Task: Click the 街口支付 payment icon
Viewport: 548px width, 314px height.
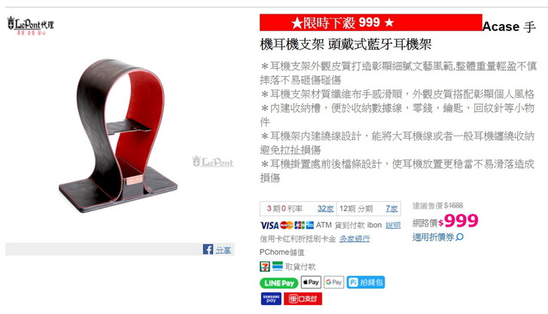Action: 303,299
